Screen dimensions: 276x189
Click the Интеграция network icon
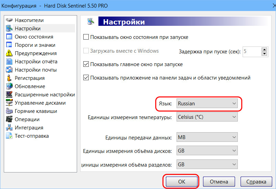[x=9, y=127]
